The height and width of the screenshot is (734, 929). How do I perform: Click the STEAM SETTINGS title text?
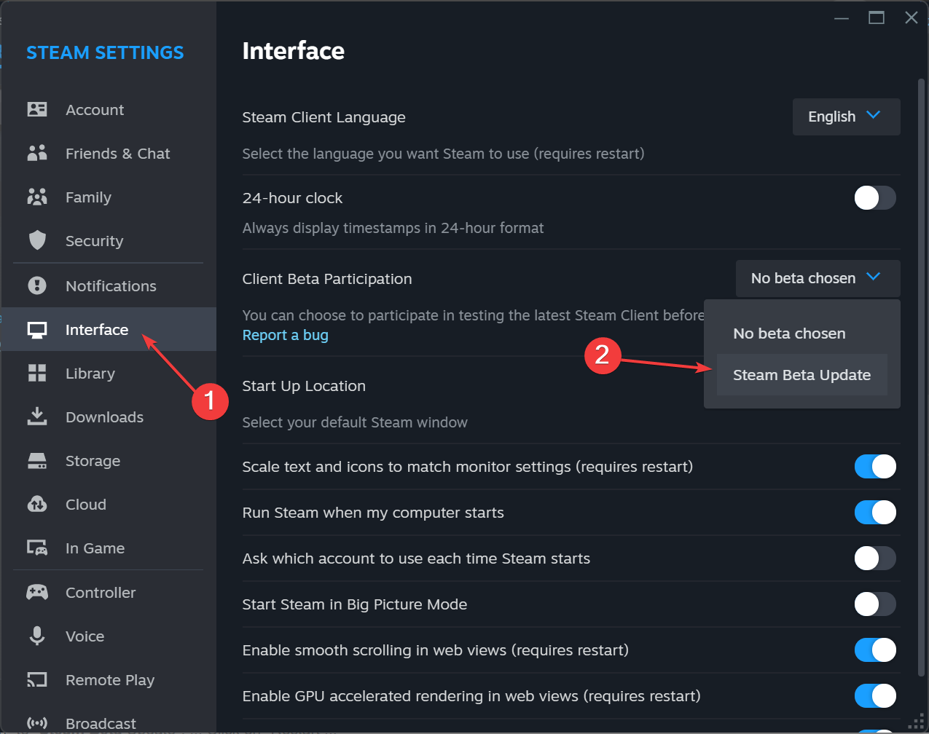105,52
